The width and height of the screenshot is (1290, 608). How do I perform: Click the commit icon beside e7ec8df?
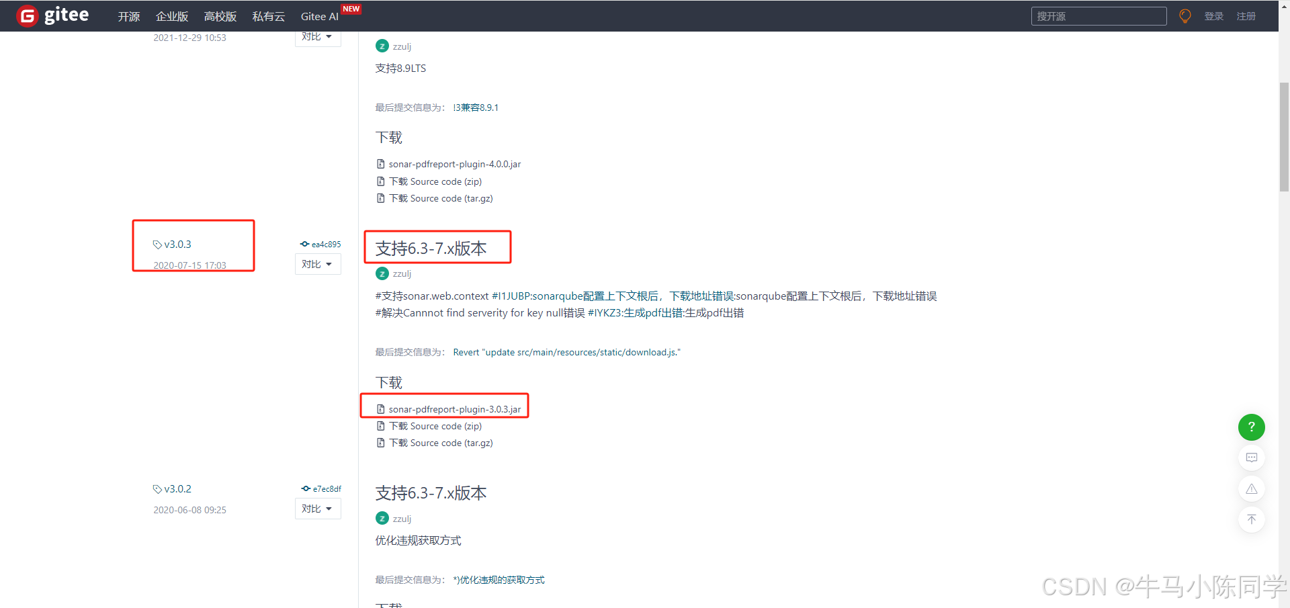tap(306, 488)
